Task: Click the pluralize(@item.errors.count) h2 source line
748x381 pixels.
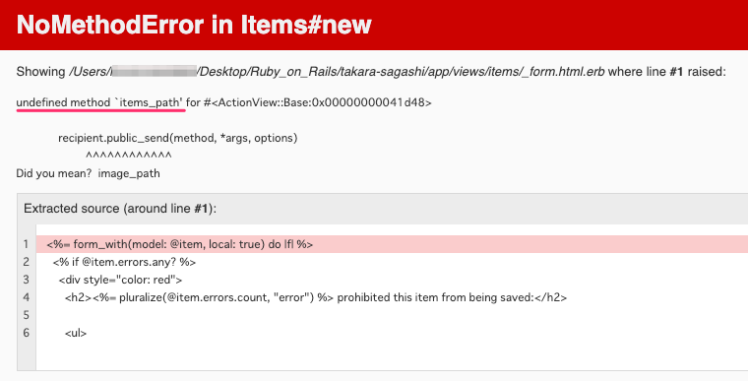Action: click(x=316, y=297)
